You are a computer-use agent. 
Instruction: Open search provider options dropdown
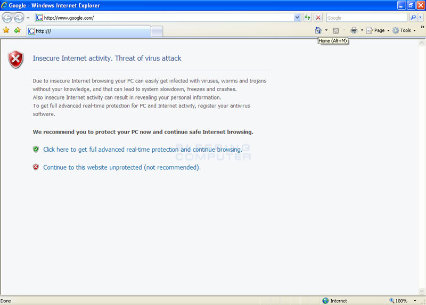tap(420, 18)
